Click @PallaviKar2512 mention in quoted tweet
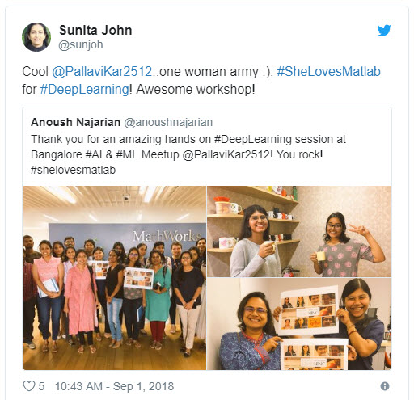Screen dimensions: 414x400 tap(226, 154)
